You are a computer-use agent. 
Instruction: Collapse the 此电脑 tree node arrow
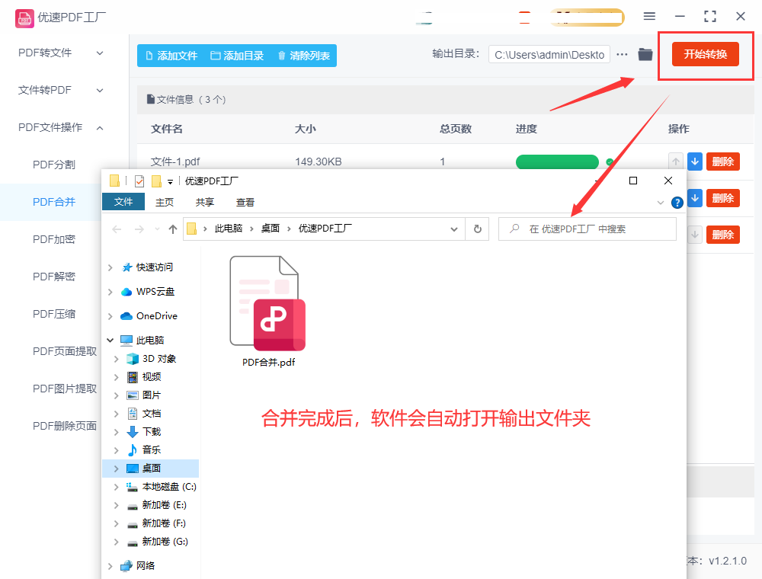[x=110, y=340]
